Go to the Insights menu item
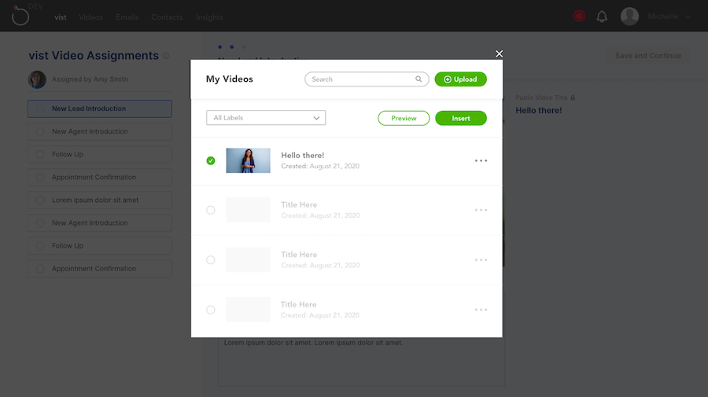Viewport: 708px width, 397px height. [x=209, y=17]
